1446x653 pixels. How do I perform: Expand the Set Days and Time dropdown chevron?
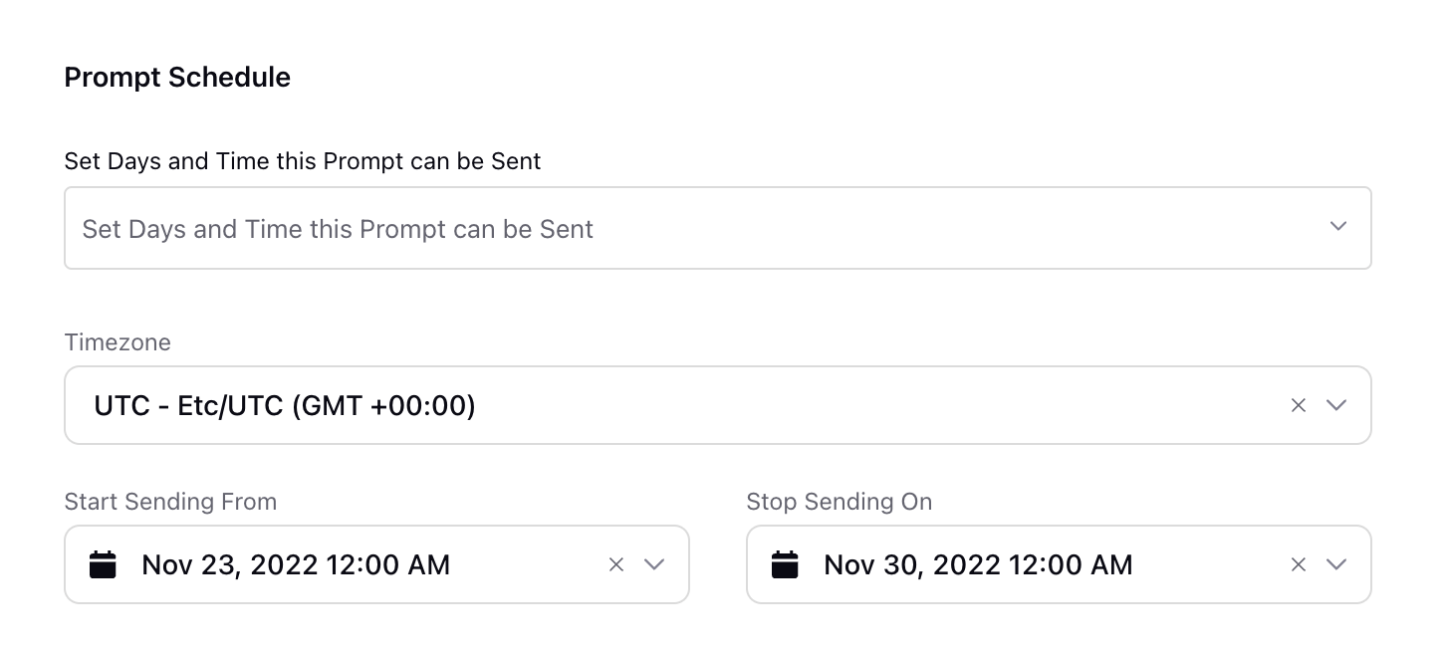[1338, 227]
